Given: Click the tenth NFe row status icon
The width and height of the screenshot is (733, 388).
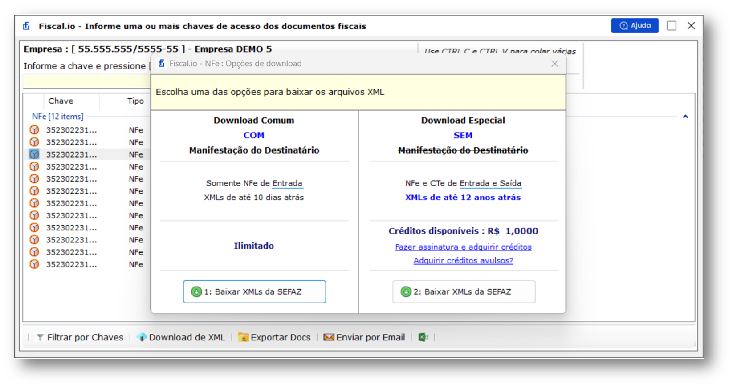Looking at the screenshot, I should (x=34, y=240).
